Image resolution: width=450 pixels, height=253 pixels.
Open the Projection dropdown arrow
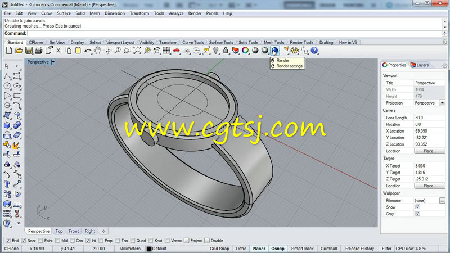coord(442,103)
